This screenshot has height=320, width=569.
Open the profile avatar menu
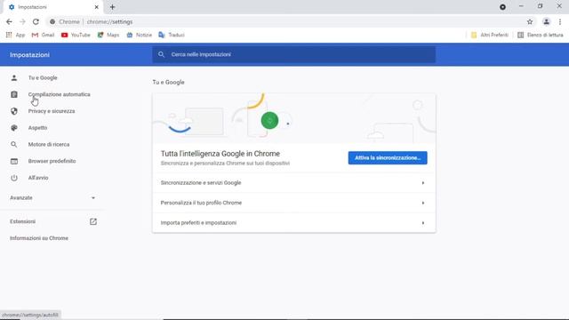(x=546, y=21)
